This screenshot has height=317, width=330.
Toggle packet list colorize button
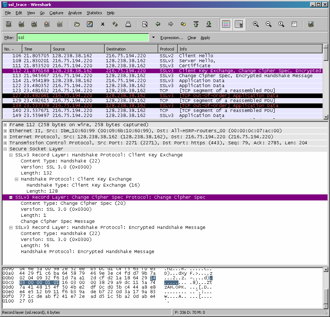click(x=226, y=24)
